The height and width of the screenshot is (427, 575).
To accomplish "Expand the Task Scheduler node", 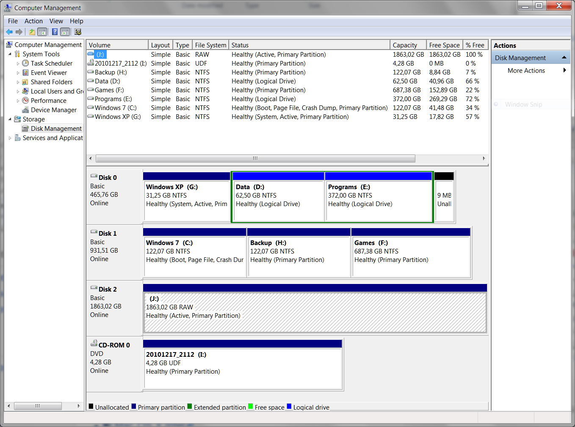I will [x=18, y=63].
